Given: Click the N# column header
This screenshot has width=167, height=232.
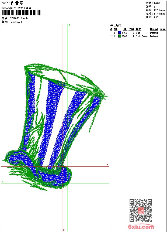Looking at the screenshot, I should click(x=116, y=29).
